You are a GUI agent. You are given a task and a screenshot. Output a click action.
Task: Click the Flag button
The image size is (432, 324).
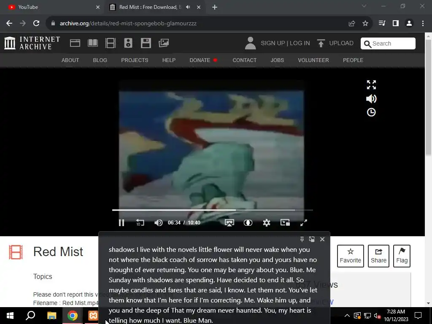tap(402, 256)
